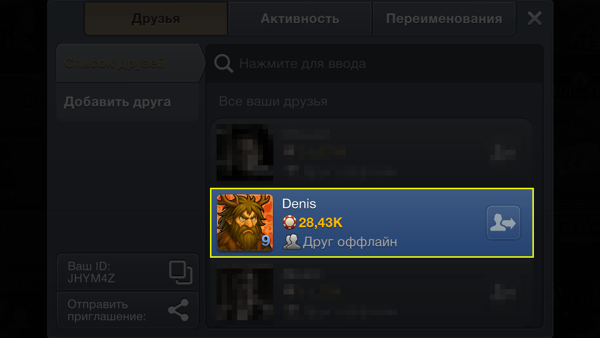Click the first blurred friend avatar
The image size is (600, 338).
(245, 153)
